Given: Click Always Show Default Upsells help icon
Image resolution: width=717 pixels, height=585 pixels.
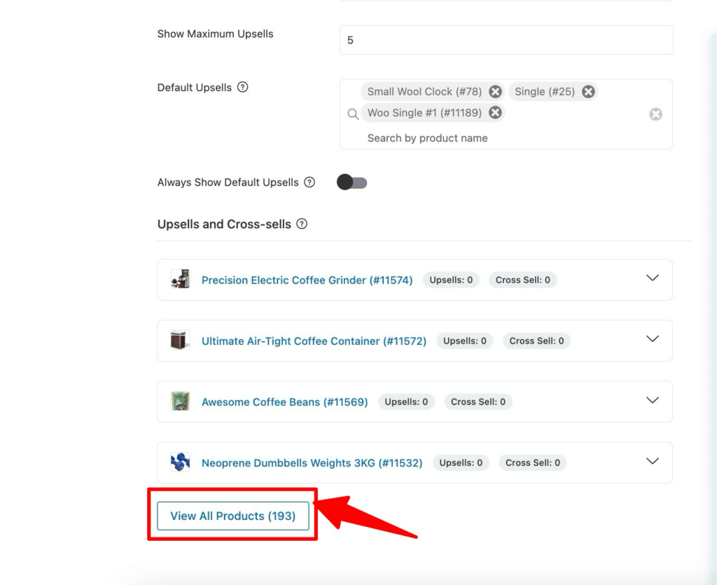Looking at the screenshot, I should (x=309, y=183).
